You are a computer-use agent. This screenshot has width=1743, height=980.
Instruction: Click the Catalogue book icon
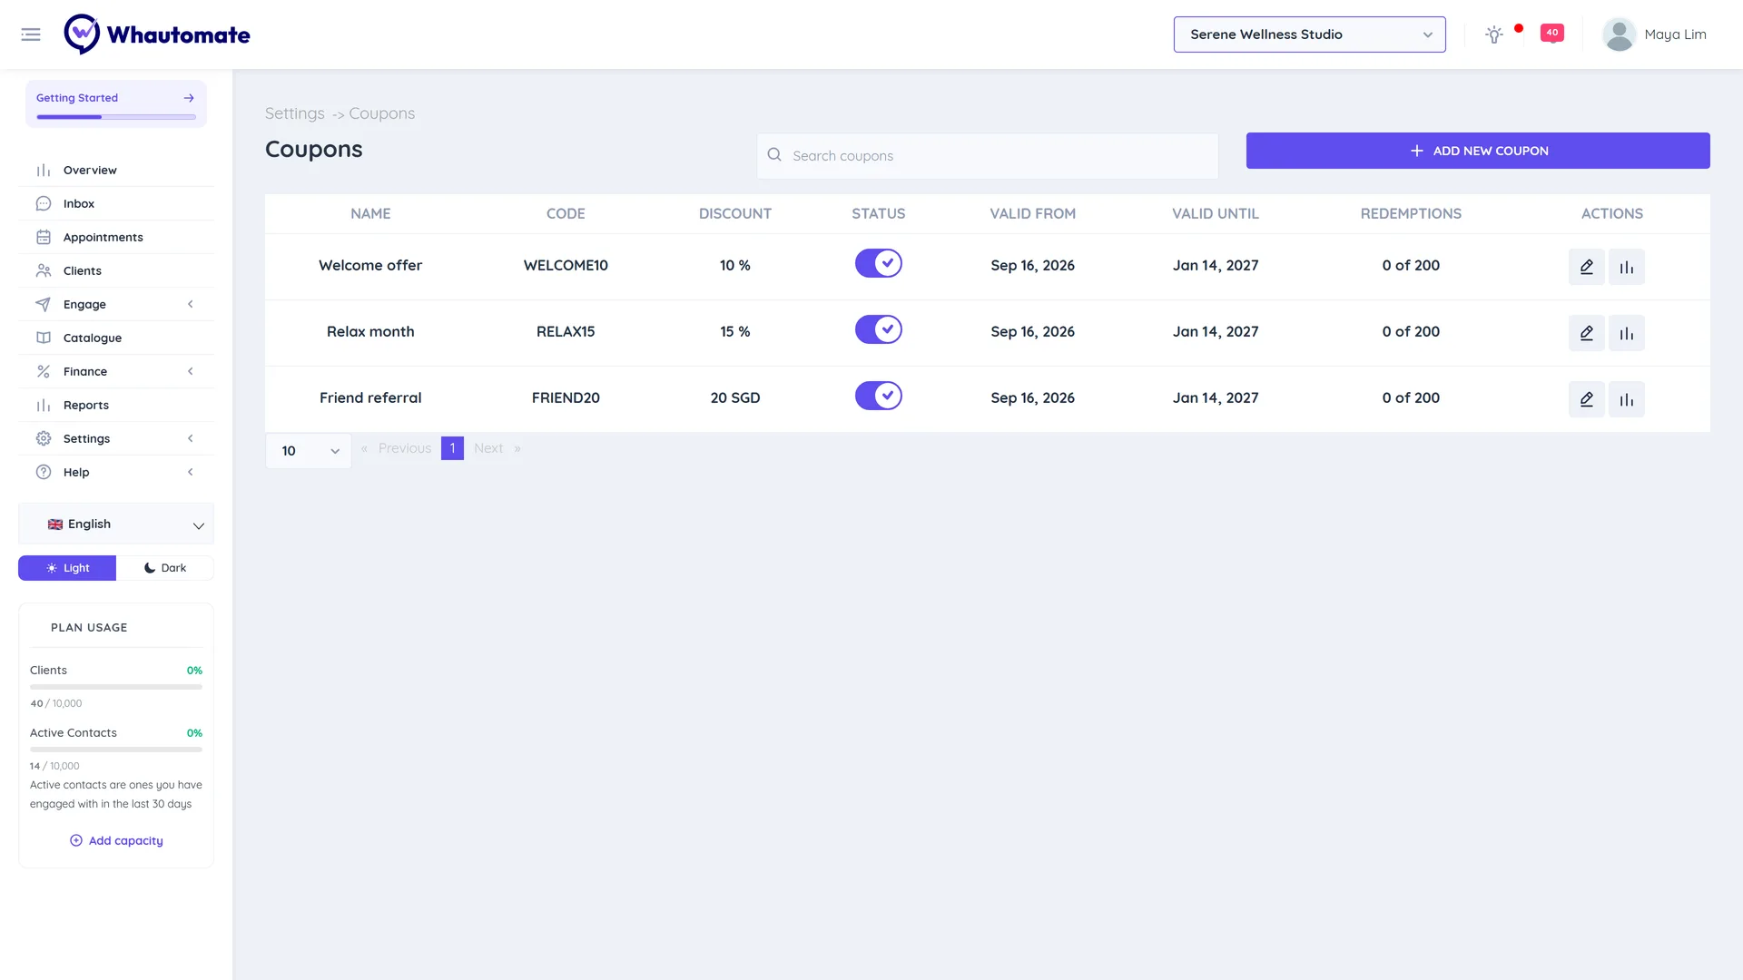pos(43,338)
